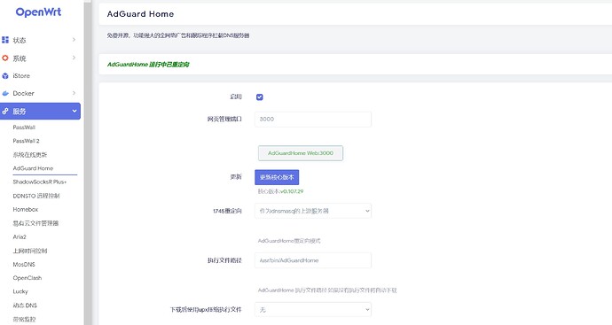Click the AdGuard Home page heading
Viewport: 612px width, 325px height.
click(x=140, y=14)
